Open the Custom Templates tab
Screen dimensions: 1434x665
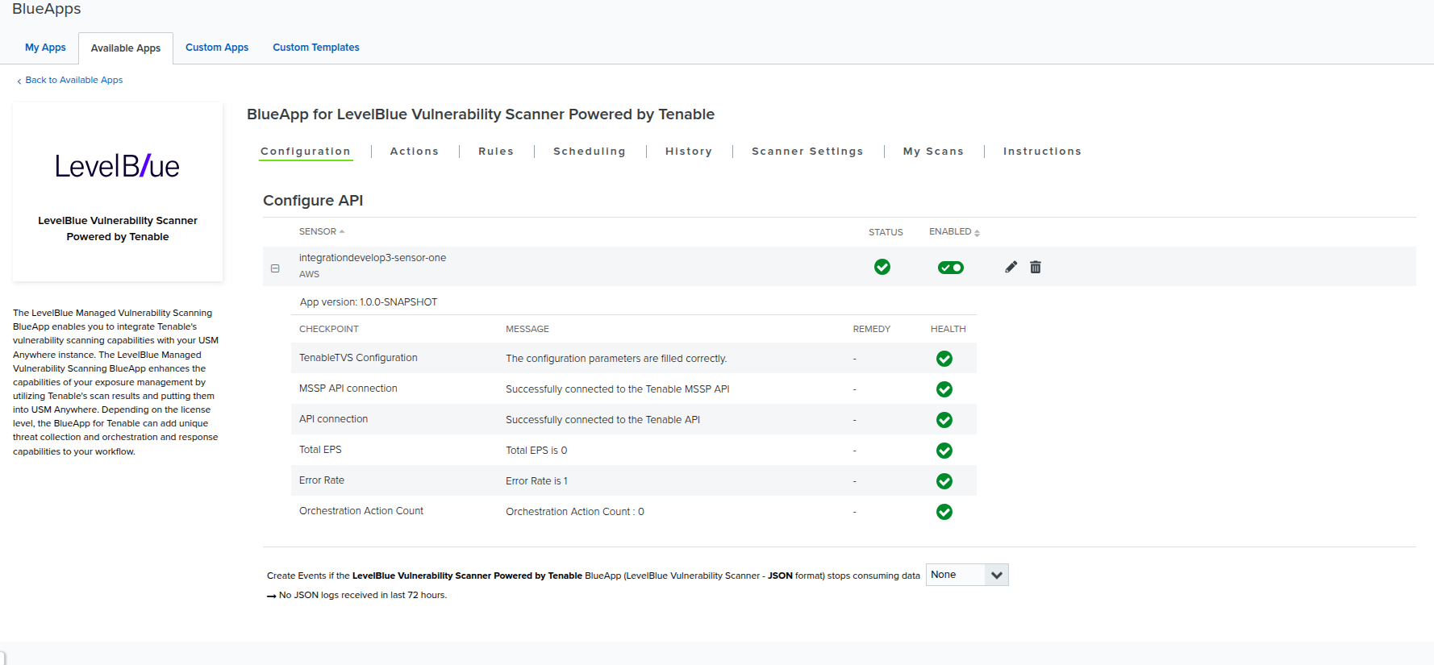[316, 48]
